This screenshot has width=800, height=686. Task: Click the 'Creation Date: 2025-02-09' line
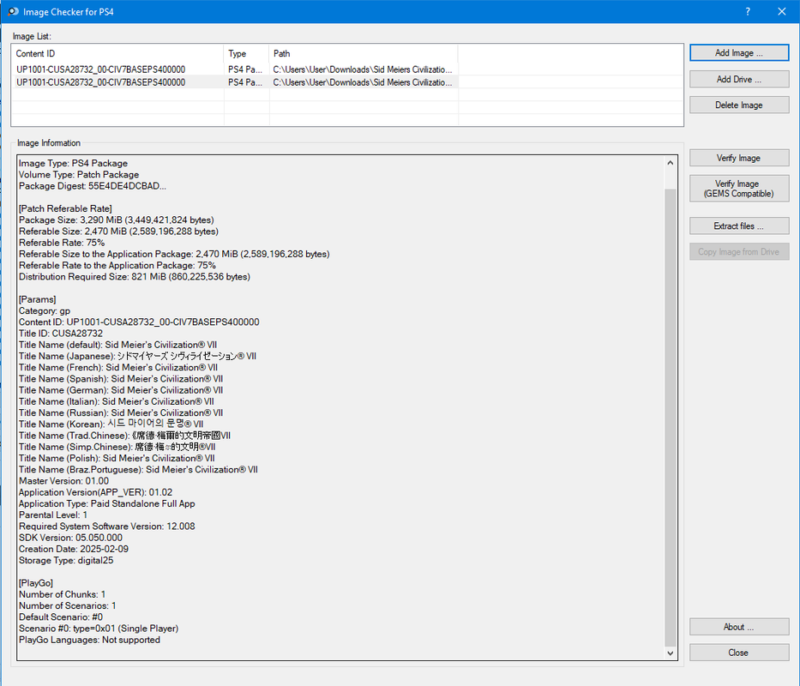pyautogui.click(x=74, y=549)
